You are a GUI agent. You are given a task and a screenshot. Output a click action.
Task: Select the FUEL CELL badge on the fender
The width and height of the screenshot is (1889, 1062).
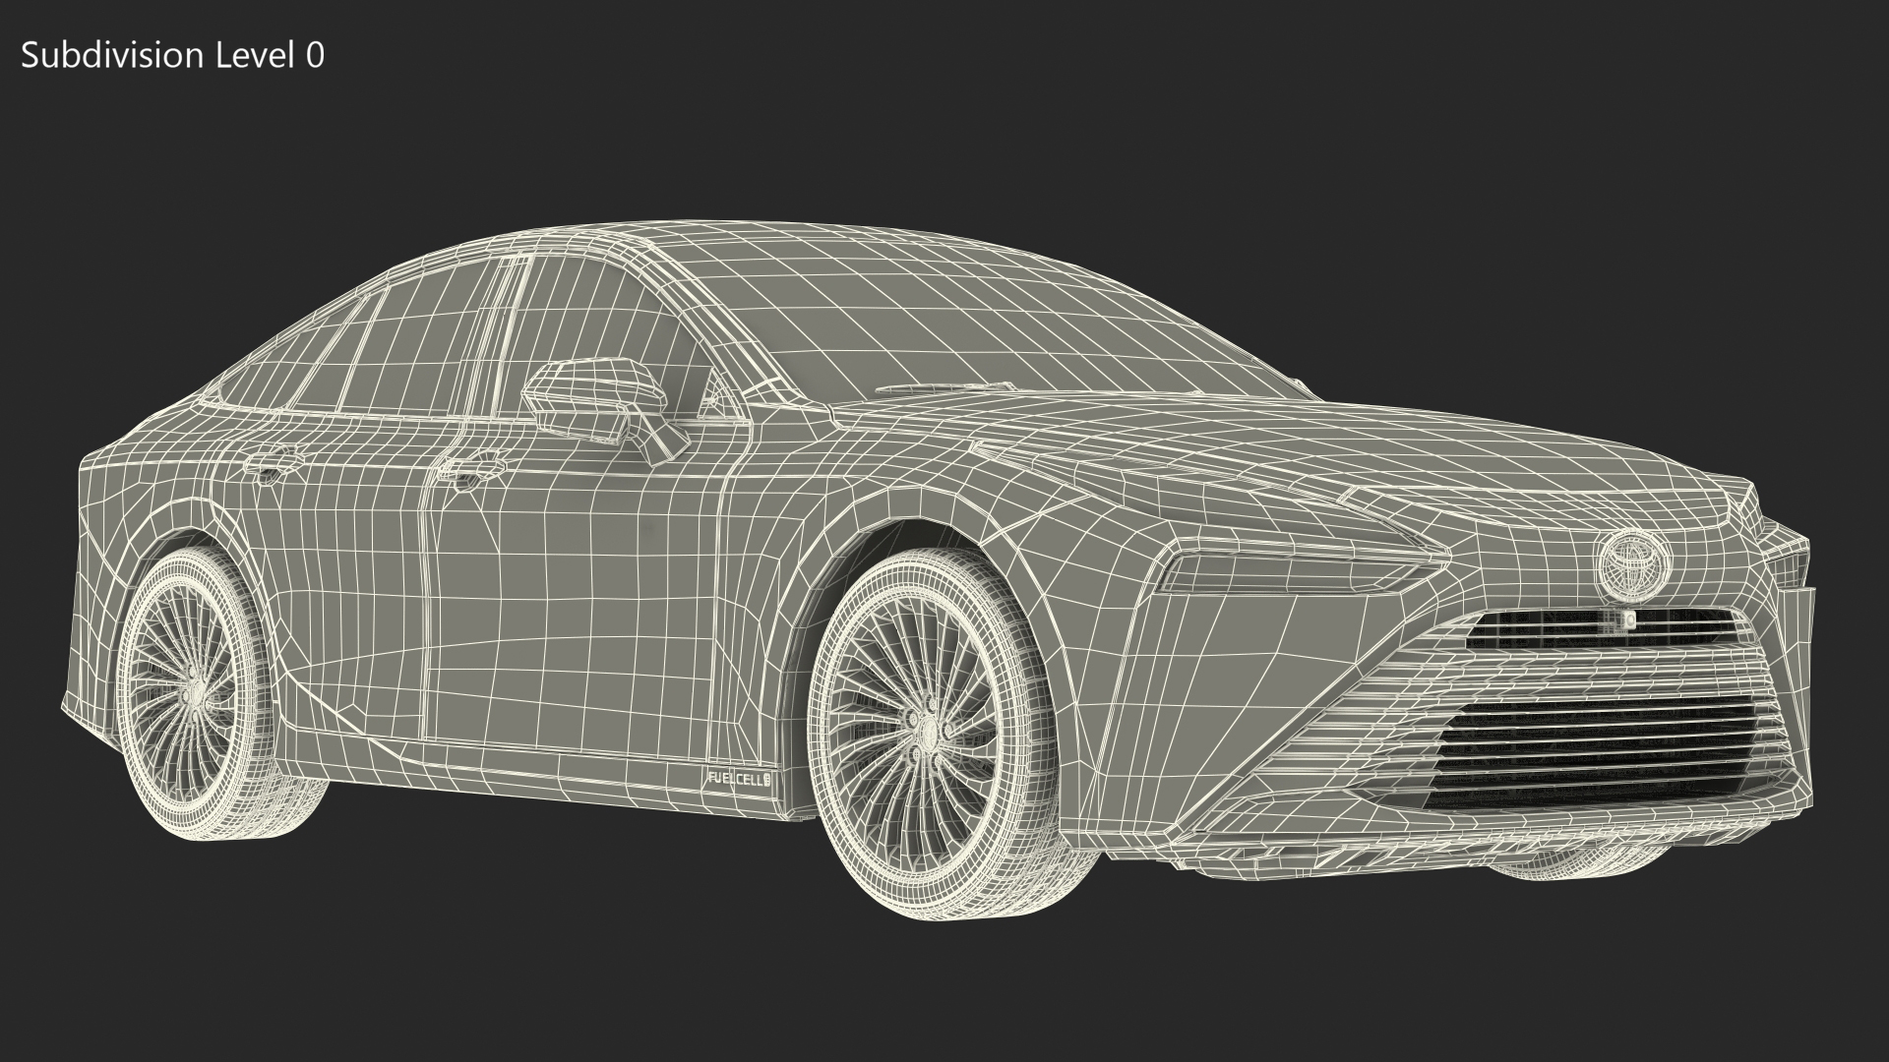[x=738, y=778]
